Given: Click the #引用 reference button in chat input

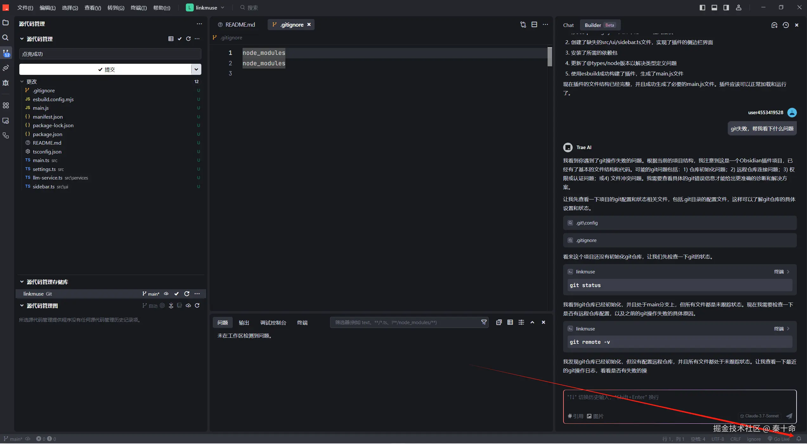Looking at the screenshot, I should coord(576,416).
